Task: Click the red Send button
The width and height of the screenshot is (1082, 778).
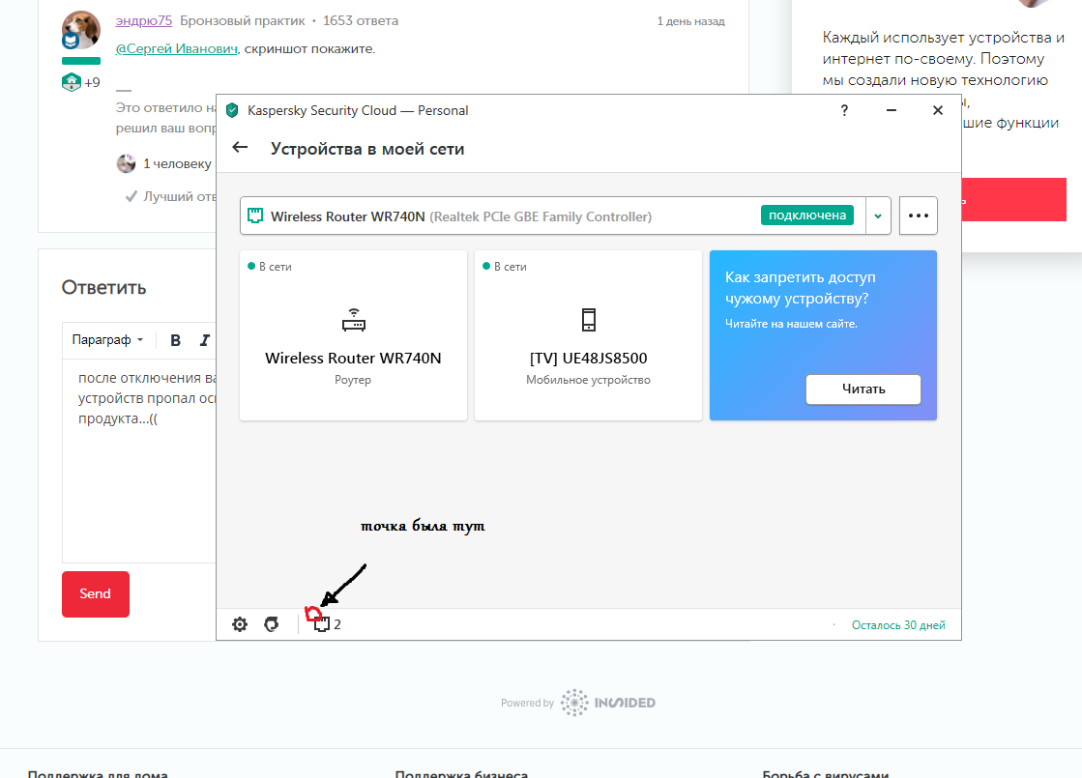Action: (95, 593)
